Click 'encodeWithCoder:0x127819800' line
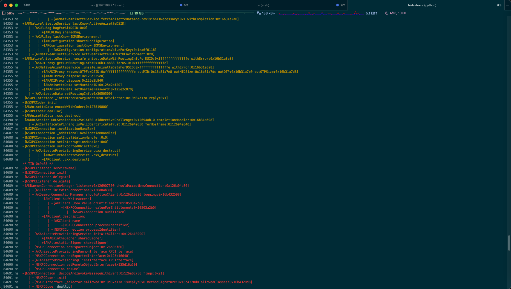This screenshot has height=289, width=511. tap(65, 107)
